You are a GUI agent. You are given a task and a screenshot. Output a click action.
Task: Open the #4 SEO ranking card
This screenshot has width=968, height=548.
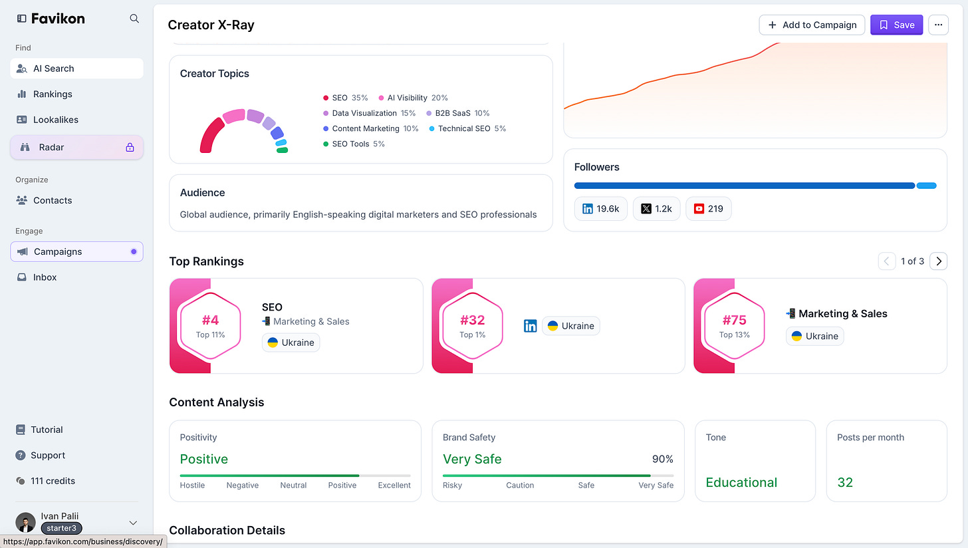(x=296, y=326)
